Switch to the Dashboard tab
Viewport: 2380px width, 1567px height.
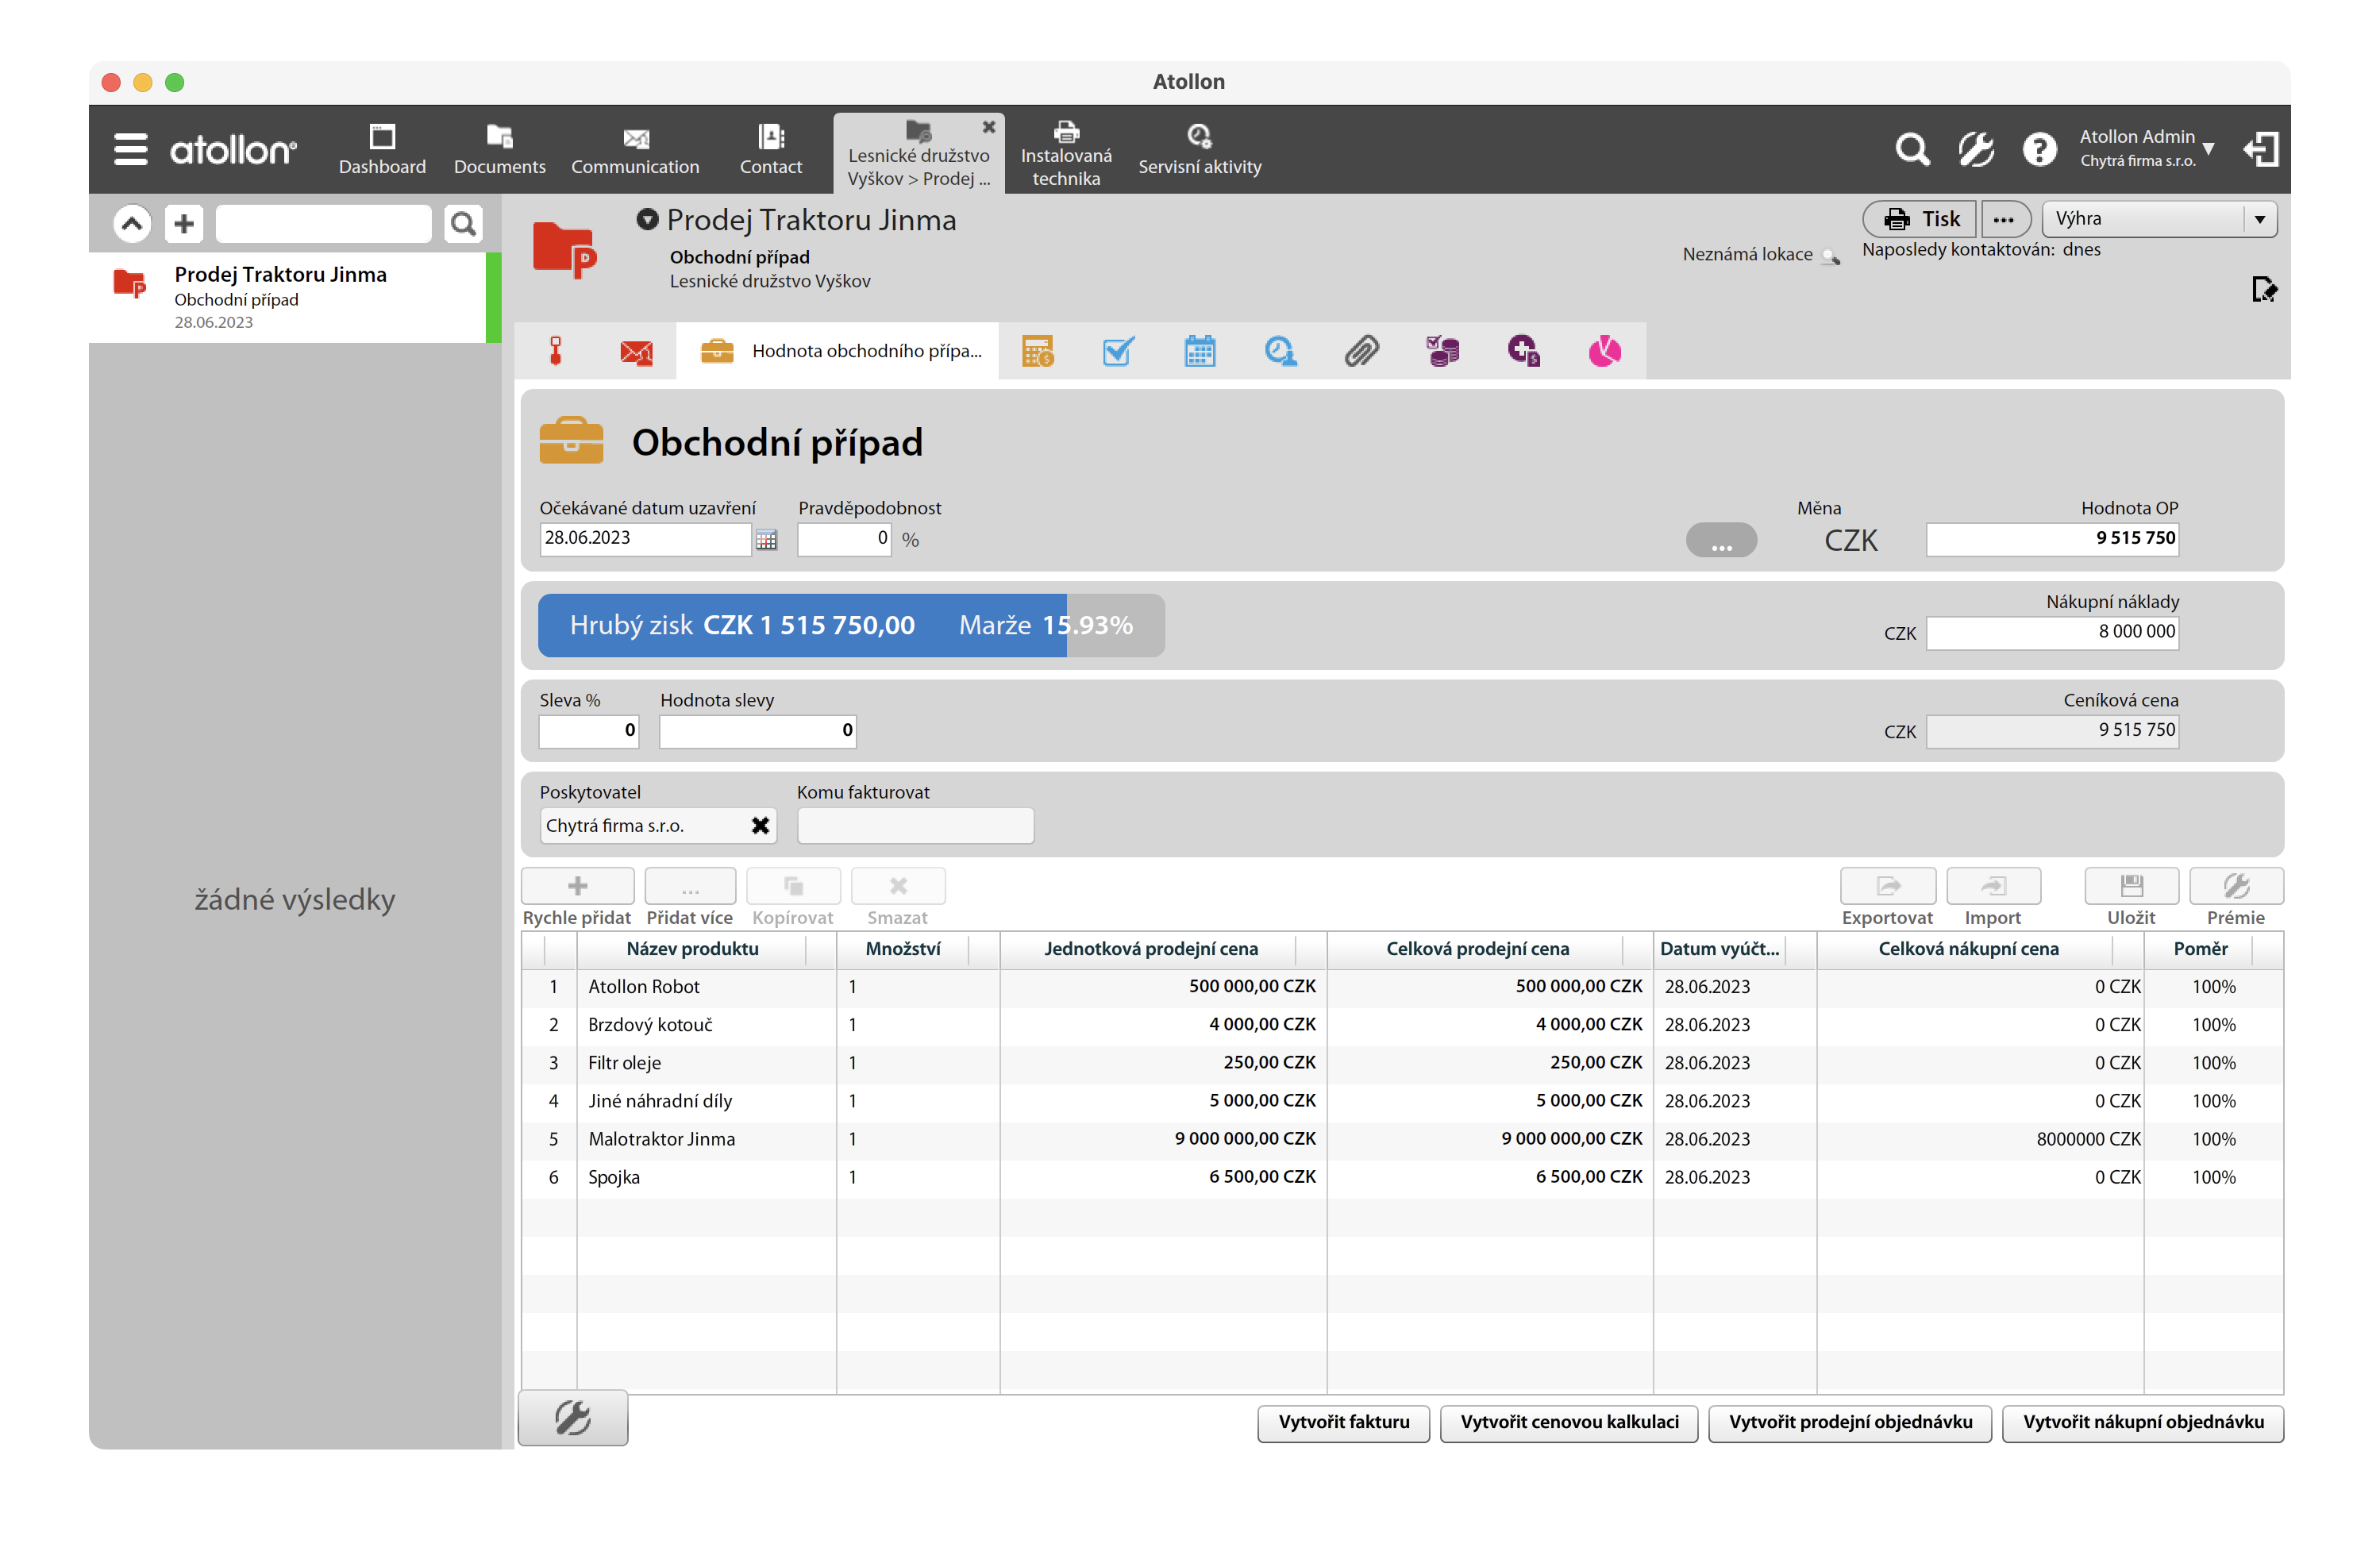click(382, 149)
